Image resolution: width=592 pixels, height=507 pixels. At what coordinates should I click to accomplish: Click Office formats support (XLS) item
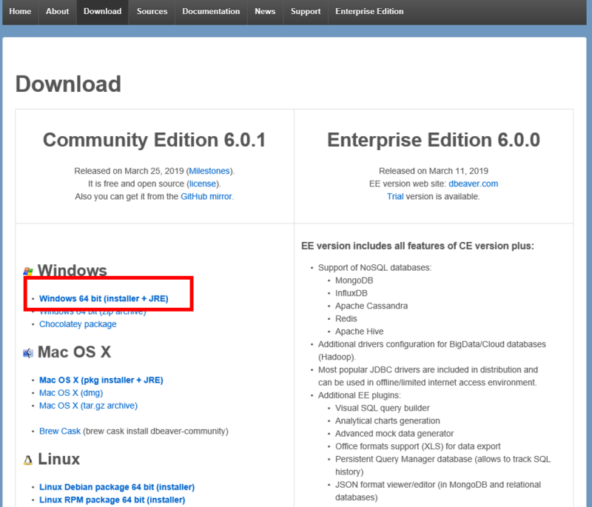tap(418, 446)
